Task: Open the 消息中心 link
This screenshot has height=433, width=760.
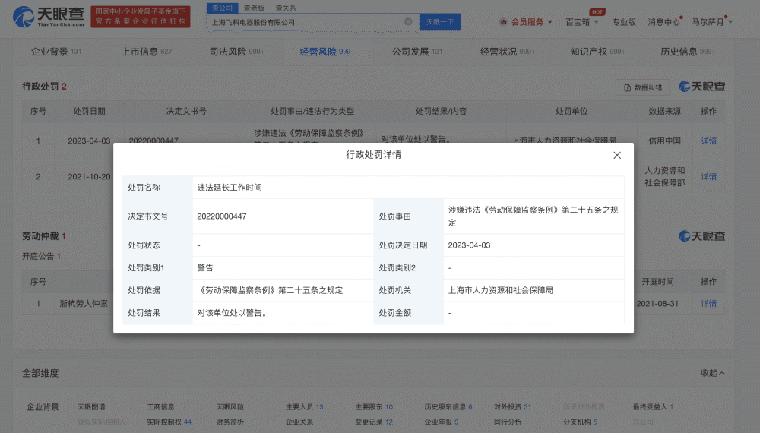Action: (663, 22)
